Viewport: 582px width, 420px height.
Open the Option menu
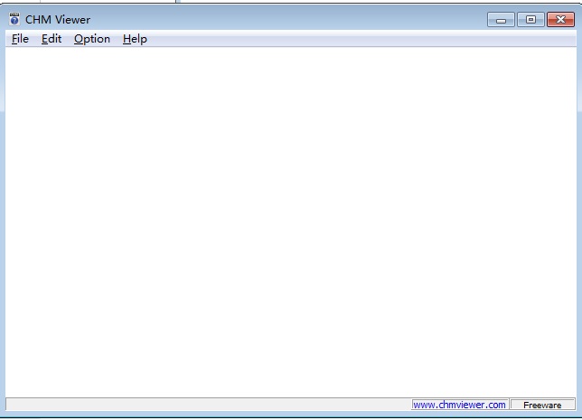(92, 39)
